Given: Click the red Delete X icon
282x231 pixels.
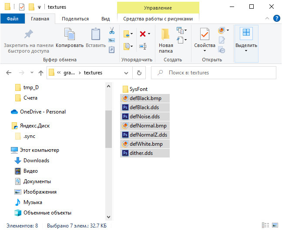Looking at the screenshot, I should (x=143, y=34).
